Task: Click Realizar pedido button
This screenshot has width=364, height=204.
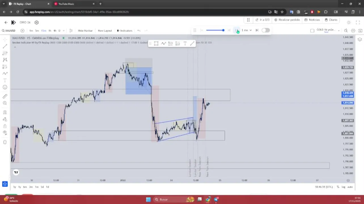Action: 287,20
